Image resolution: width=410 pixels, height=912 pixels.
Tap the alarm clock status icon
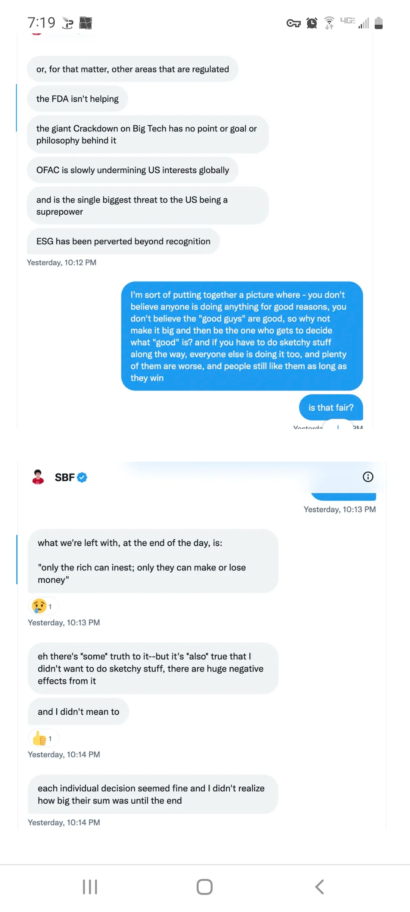pyautogui.click(x=312, y=23)
